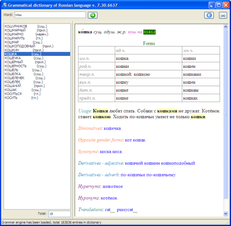
Task: Click the blue back navigation button
Action: click(209, 15)
